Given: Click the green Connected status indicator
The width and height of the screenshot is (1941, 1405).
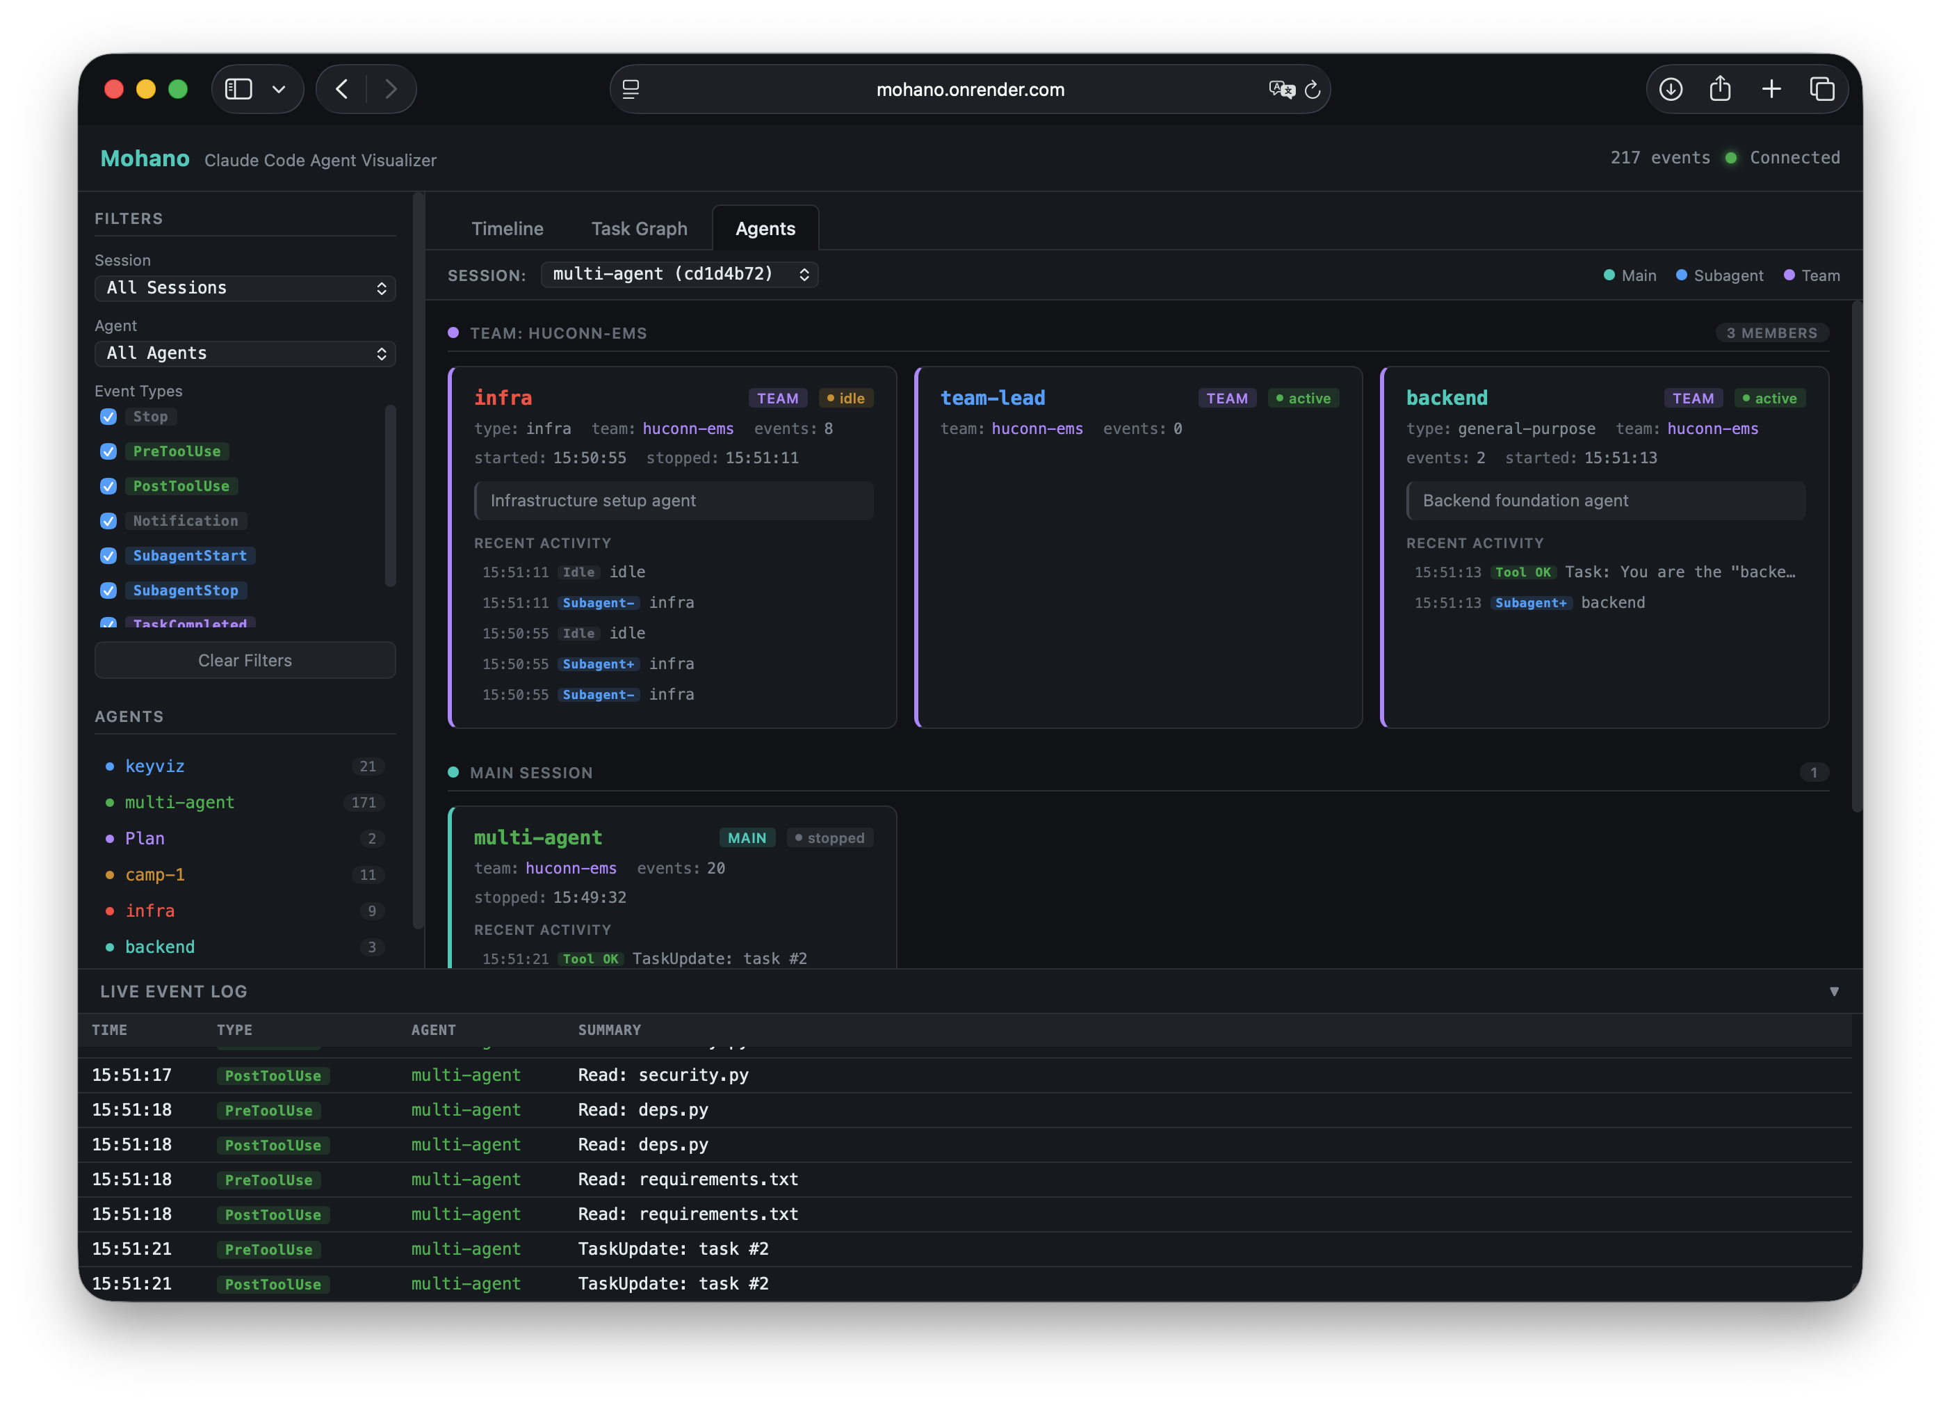Looking at the screenshot, I should pyautogui.click(x=1730, y=157).
